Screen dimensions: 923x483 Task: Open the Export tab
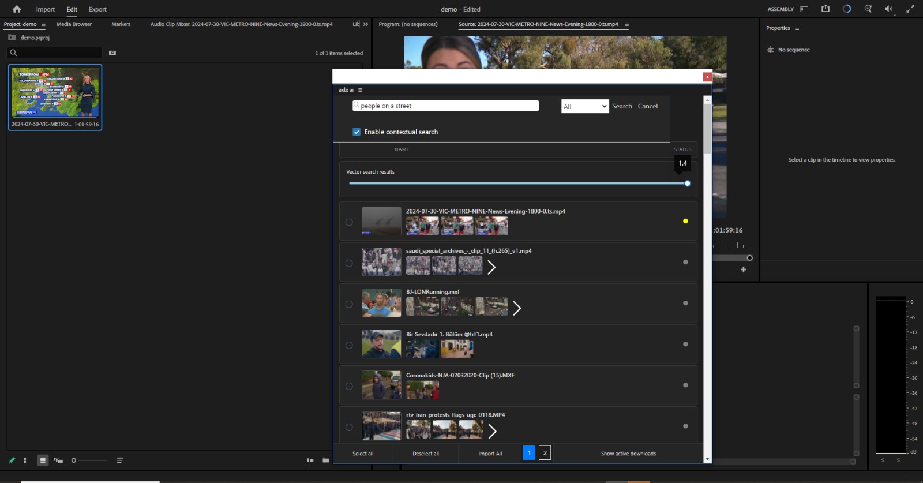[x=97, y=9]
